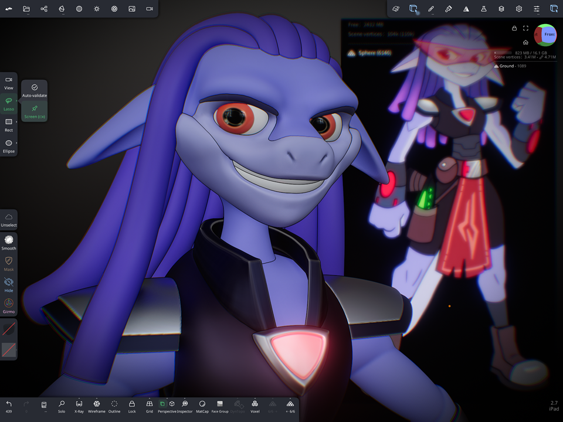Open the Lighting sun menu
The width and height of the screenshot is (563, 422).
pos(97,9)
